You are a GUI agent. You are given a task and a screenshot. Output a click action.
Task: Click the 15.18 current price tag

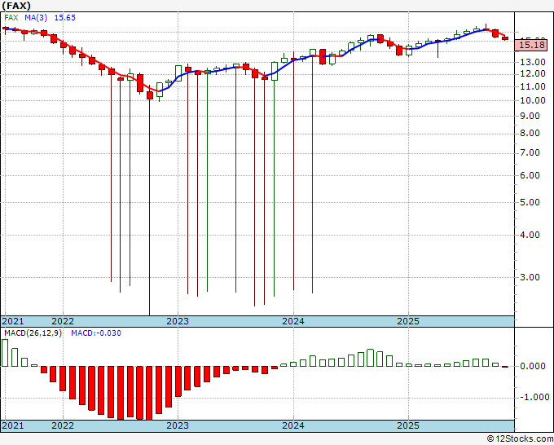(532, 45)
